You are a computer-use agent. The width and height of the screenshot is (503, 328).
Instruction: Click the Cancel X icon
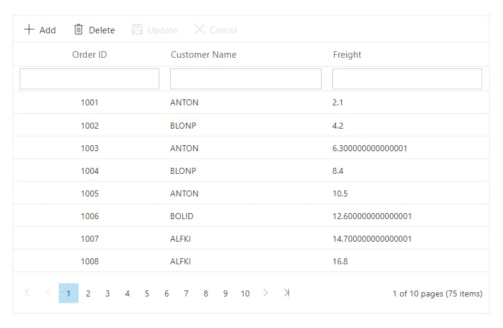[199, 29]
